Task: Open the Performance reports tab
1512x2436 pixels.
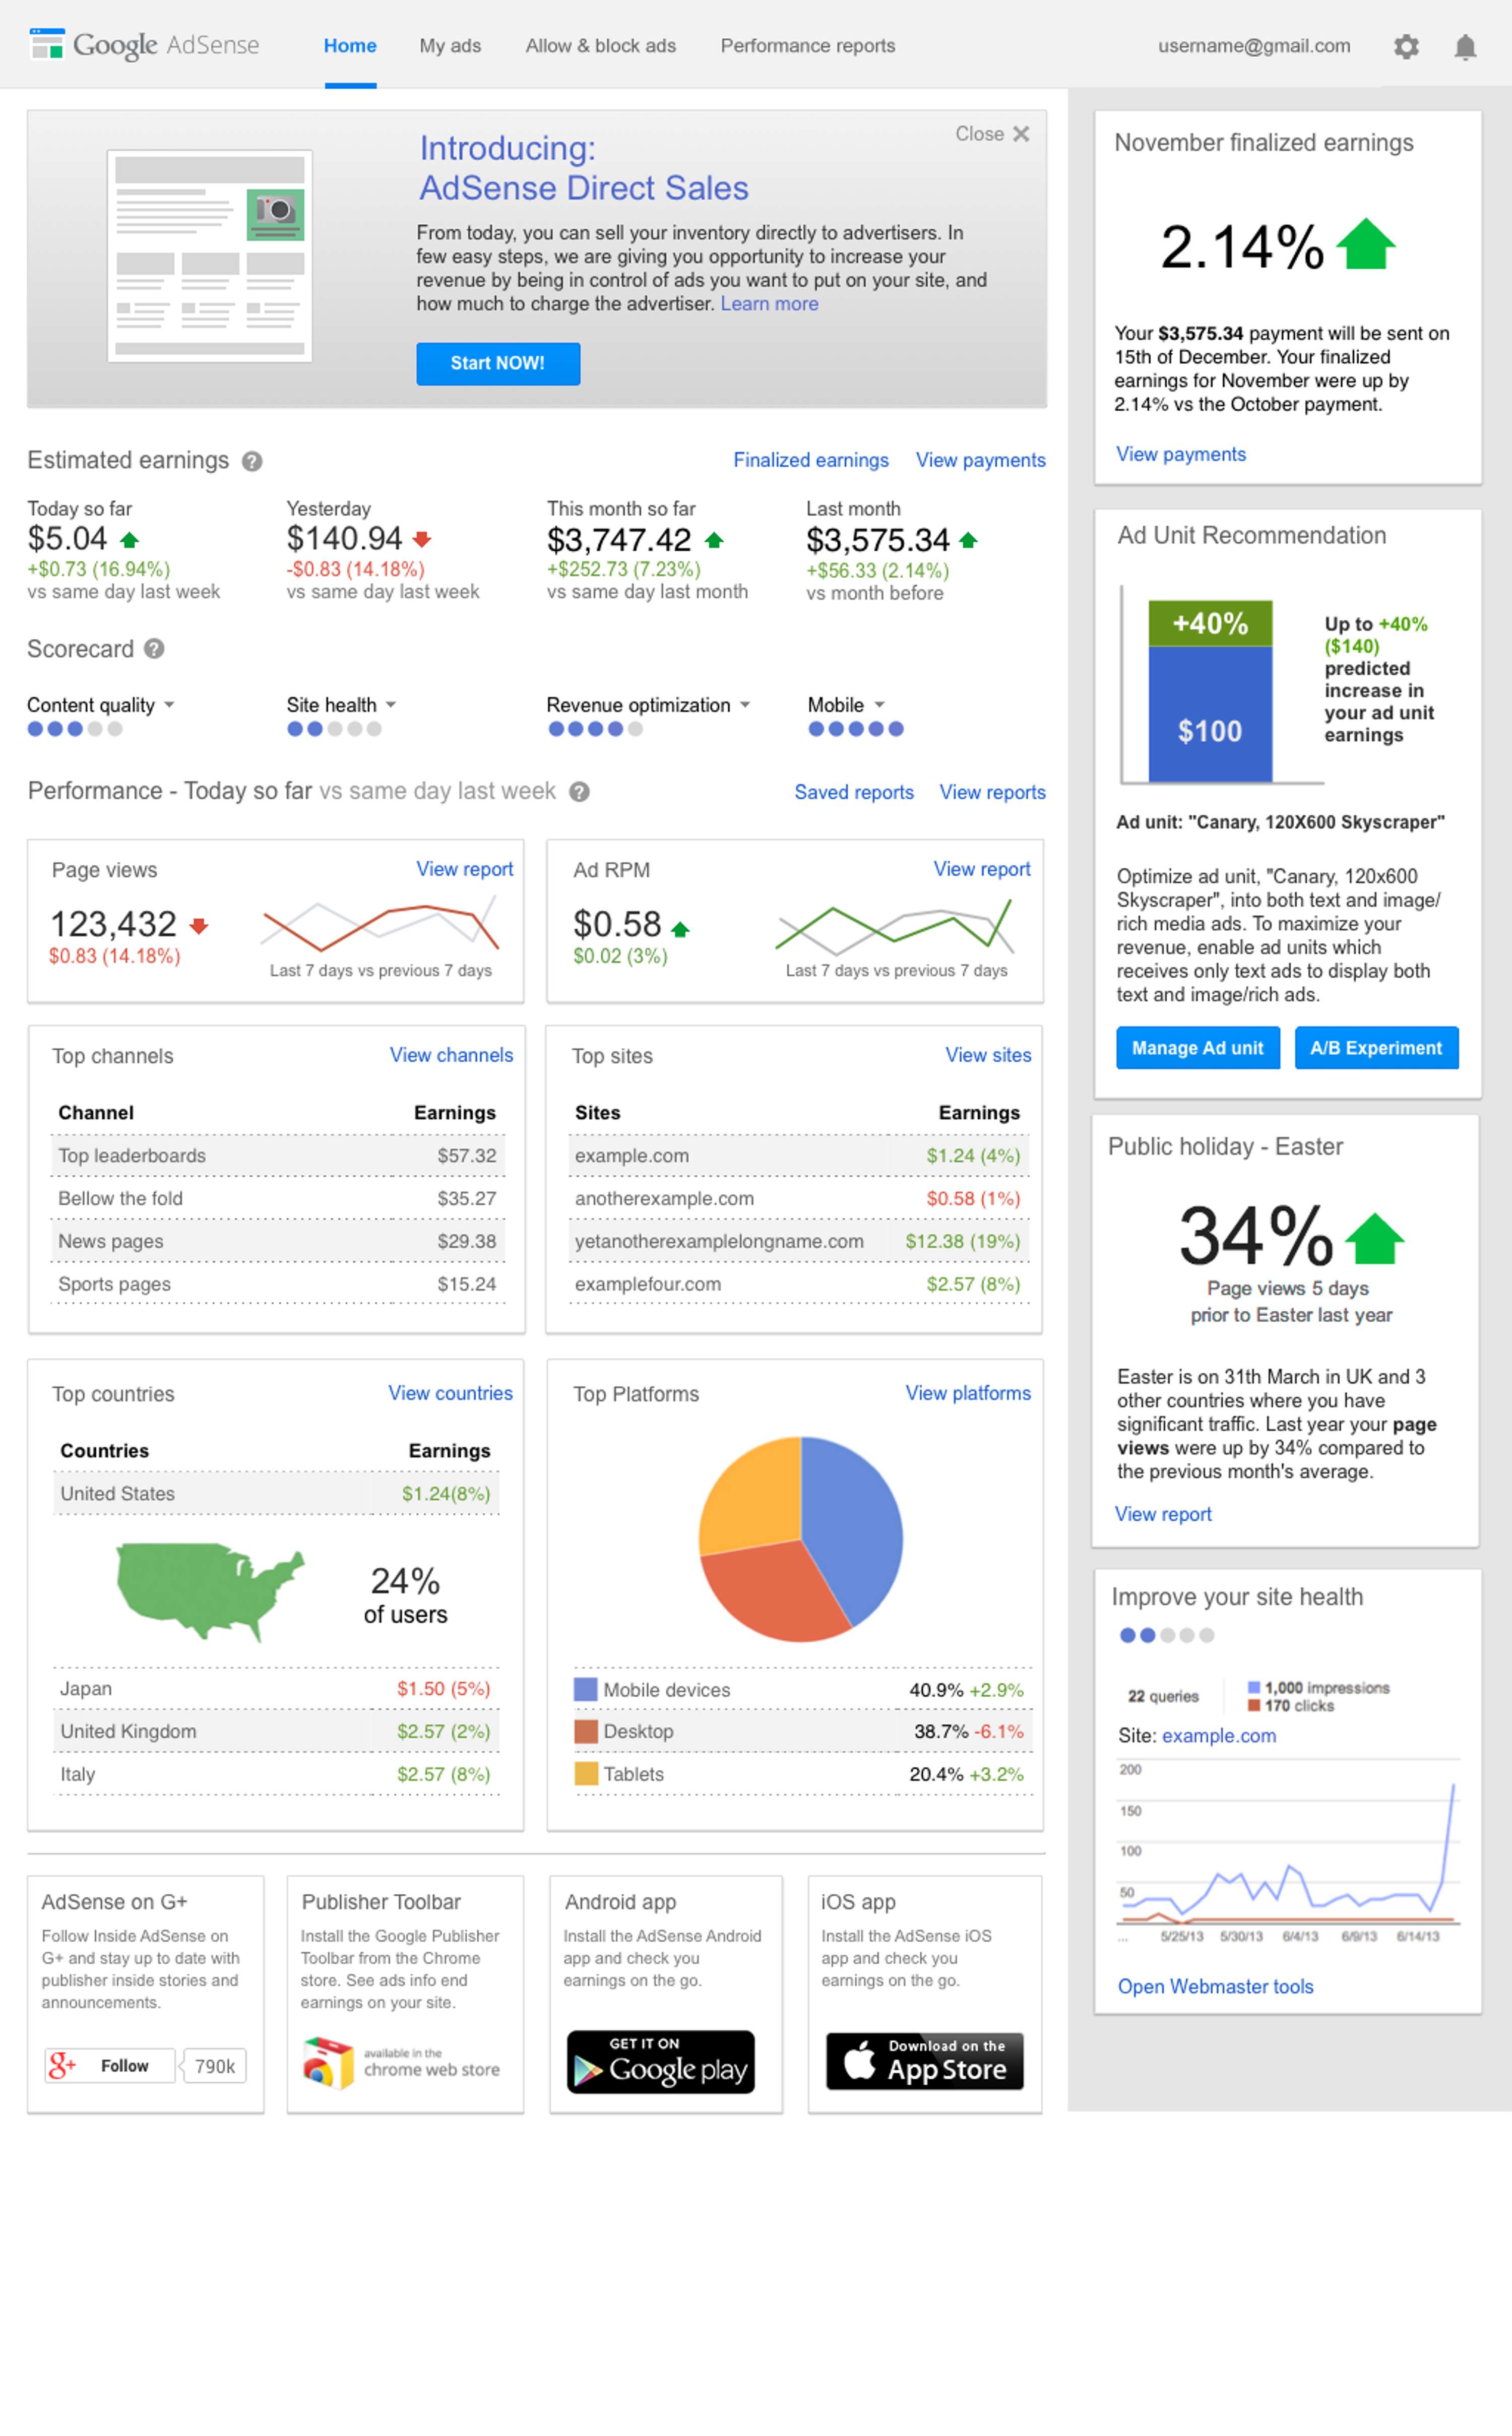Action: pos(808,46)
